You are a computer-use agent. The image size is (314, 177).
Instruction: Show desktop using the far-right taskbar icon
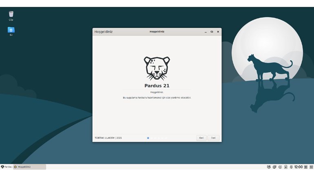coord(311,167)
